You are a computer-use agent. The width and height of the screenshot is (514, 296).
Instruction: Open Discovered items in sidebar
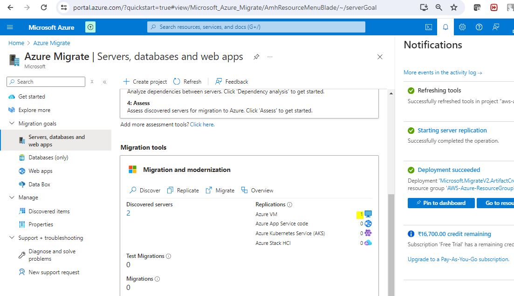pos(49,211)
